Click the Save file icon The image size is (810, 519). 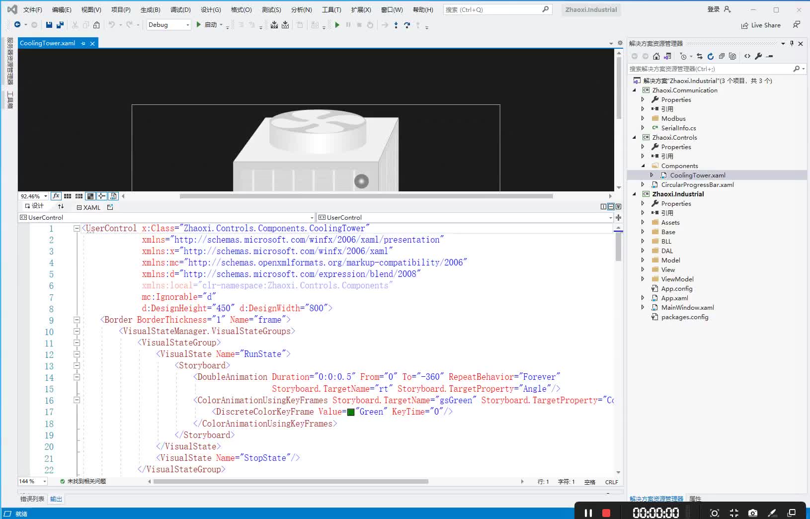click(x=49, y=25)
